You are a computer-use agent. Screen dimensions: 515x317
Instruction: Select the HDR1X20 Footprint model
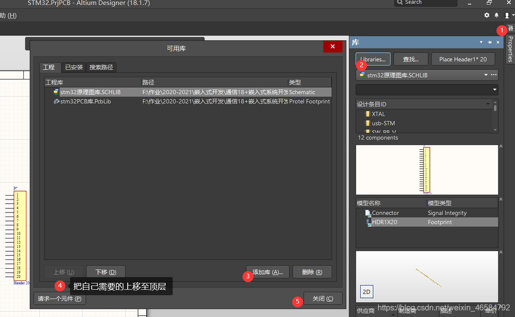[427, 222]
